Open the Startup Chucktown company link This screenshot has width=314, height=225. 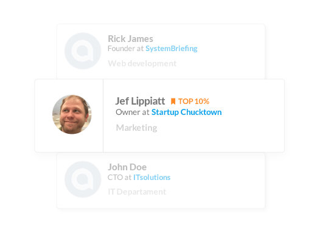[x=186, y=112]
